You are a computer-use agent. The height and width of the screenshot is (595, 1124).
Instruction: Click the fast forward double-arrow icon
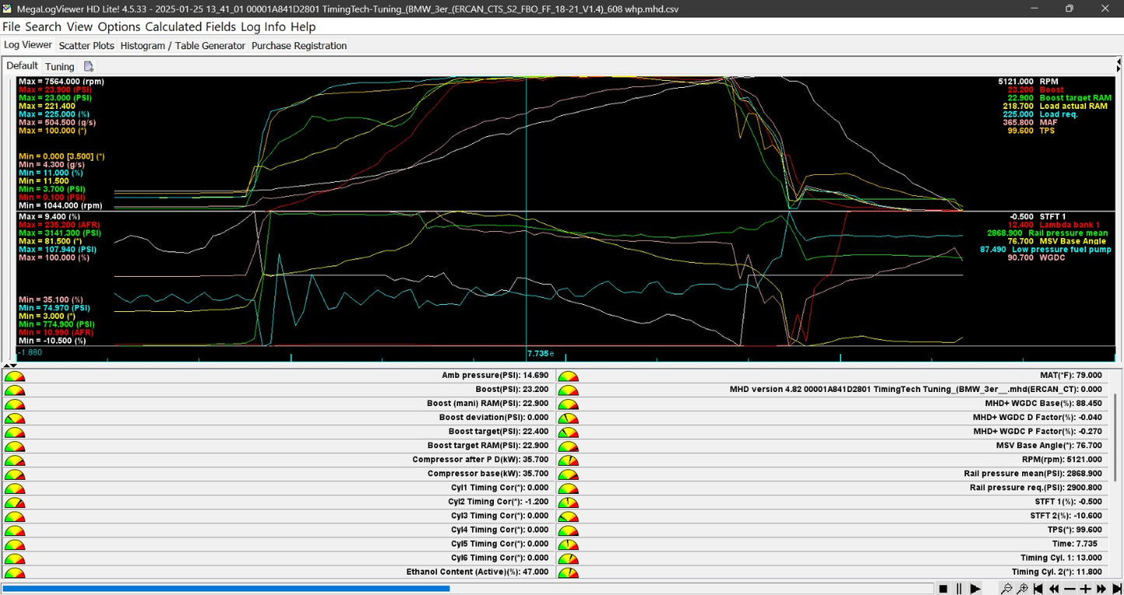tap(1101, 589)
